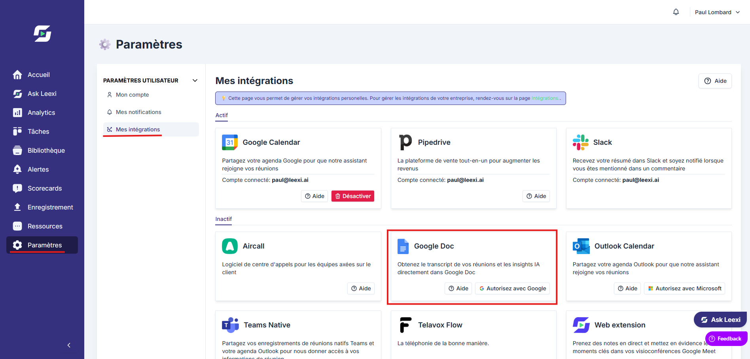Open Aide for Pipedrive

(x=536, y=196)
